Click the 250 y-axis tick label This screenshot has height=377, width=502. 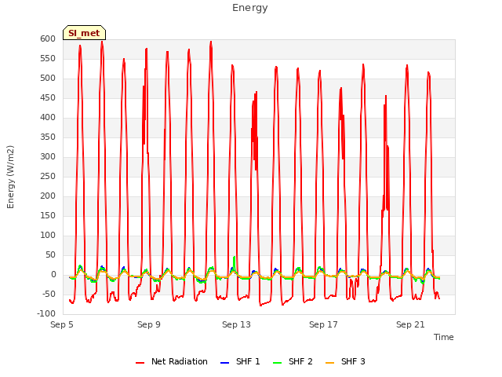(x=48, y=176)
